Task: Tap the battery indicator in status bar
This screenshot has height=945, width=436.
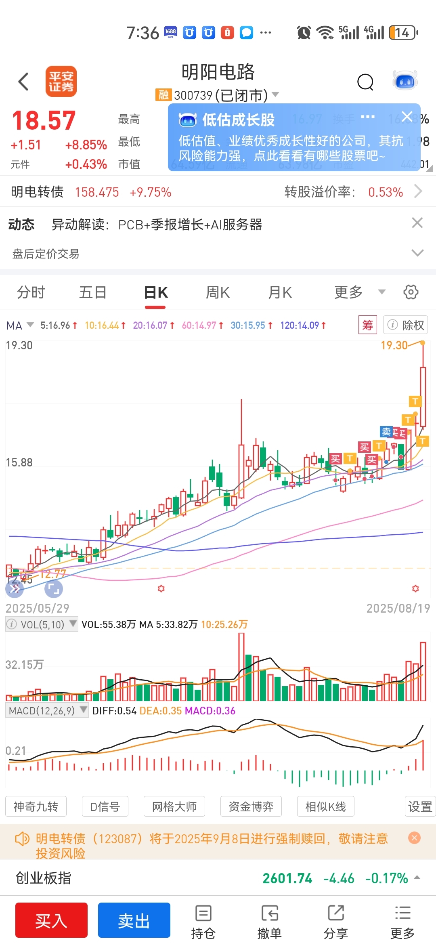Action: point(403,32)
